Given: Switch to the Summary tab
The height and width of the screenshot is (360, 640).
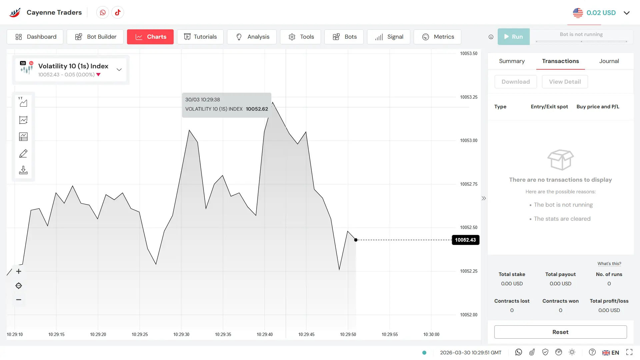Looking at the screenshot, I should [512, 61].
